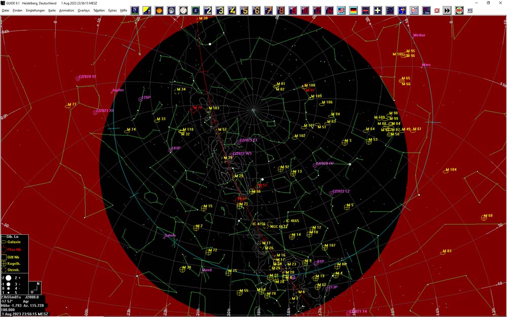Viewport: 507px width, 317px height.
Task: Select zoom level 12 toolbar icon
Action: [x=317, y=10]
